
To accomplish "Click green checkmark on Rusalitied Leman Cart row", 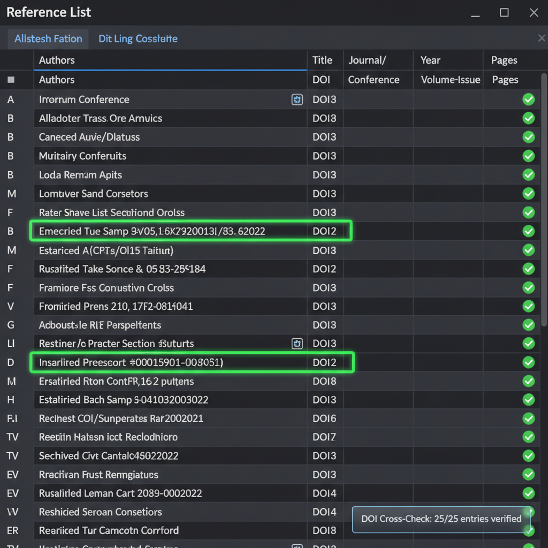I will pyautogui.click(x=528, y=493).
